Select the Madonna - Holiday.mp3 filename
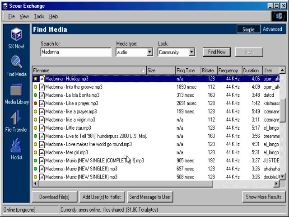Screen dimensions: 289x217 67,79
